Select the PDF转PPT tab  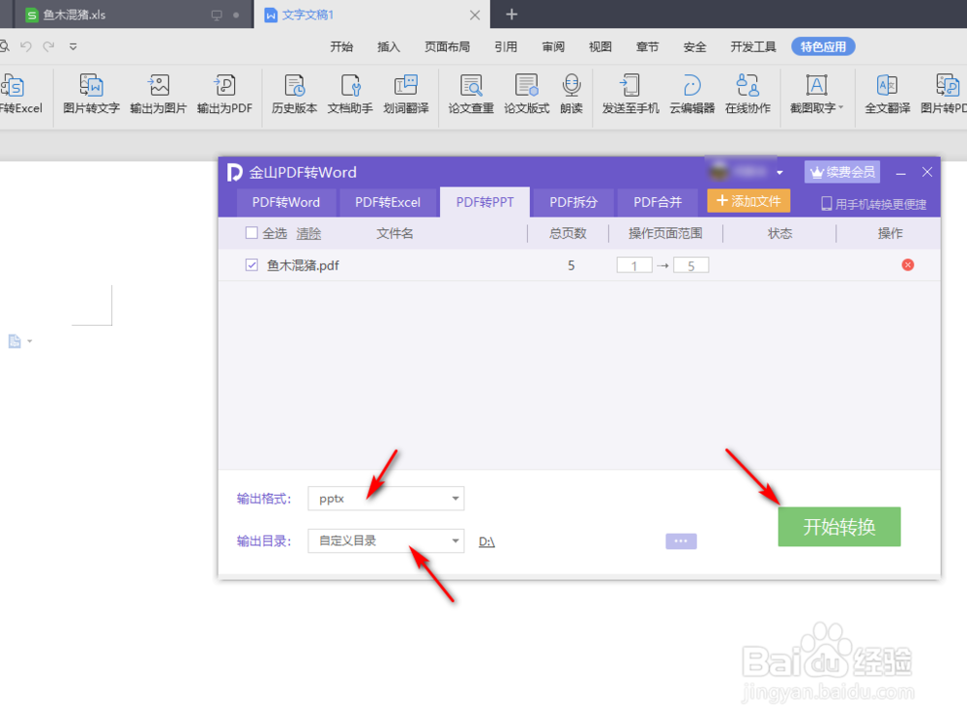[x=484, y=202]
